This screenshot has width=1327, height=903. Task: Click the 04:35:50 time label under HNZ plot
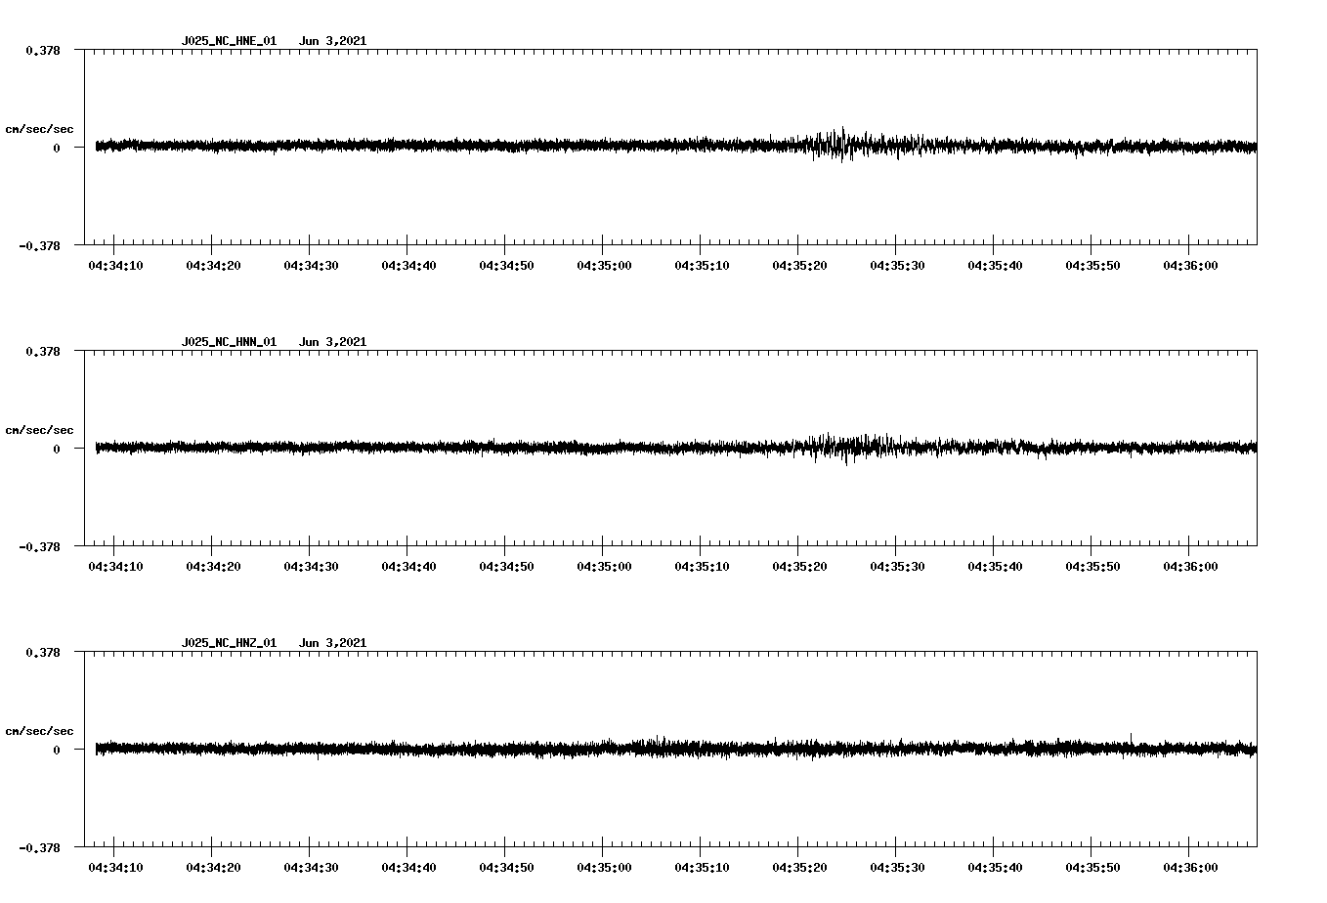[x=1092, y=868]
